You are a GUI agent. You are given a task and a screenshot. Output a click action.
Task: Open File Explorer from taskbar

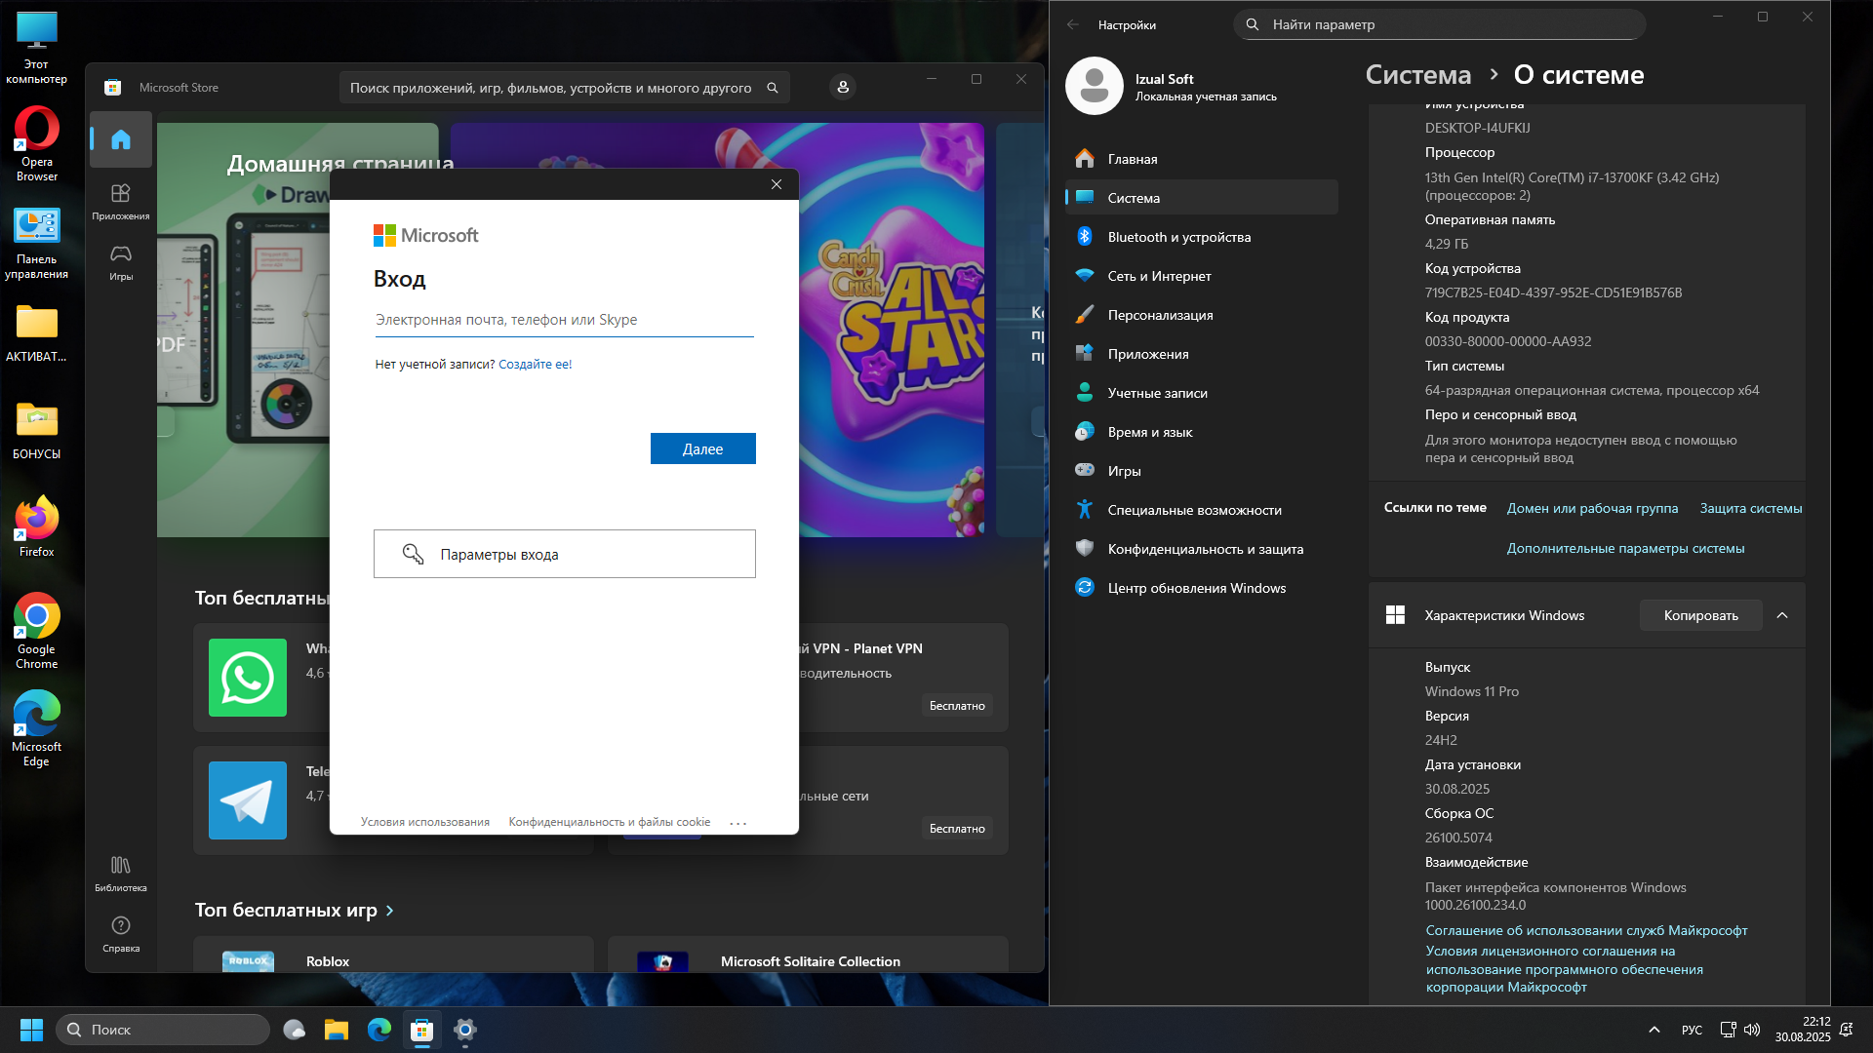point(337,1030)
